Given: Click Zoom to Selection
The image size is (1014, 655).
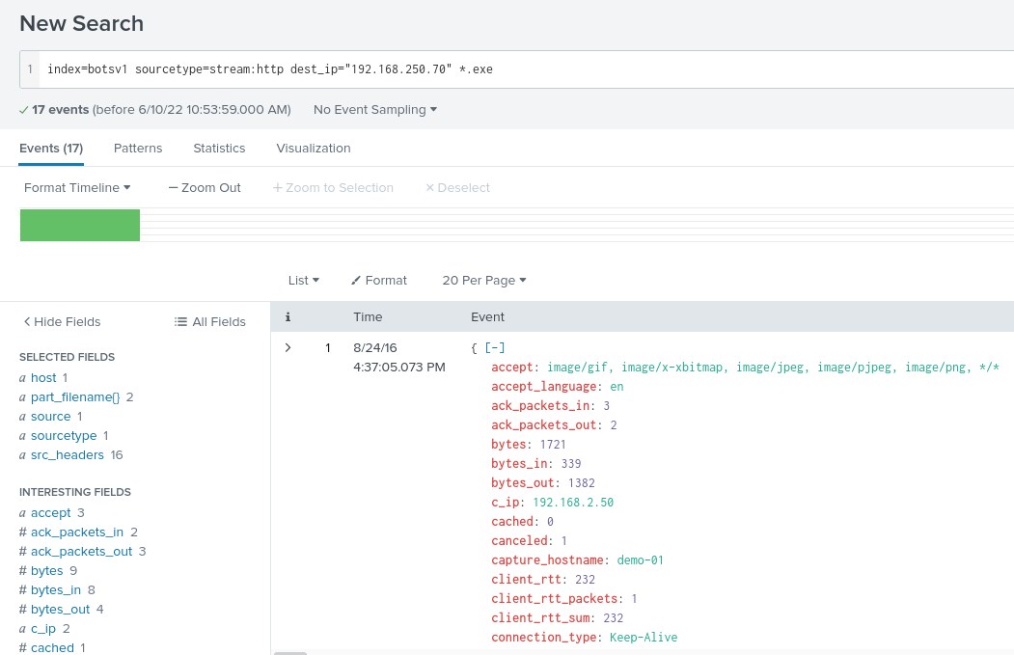Looking at the screenshot, I should tap(333, 187).
